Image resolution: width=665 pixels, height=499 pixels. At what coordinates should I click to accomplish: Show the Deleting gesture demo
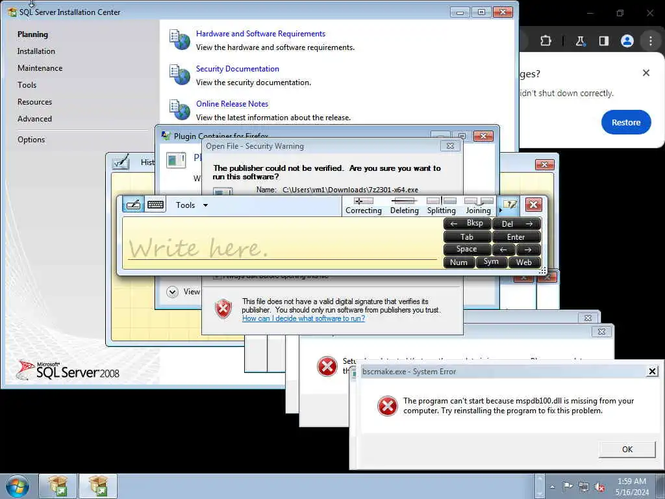(x=404, y=206)
